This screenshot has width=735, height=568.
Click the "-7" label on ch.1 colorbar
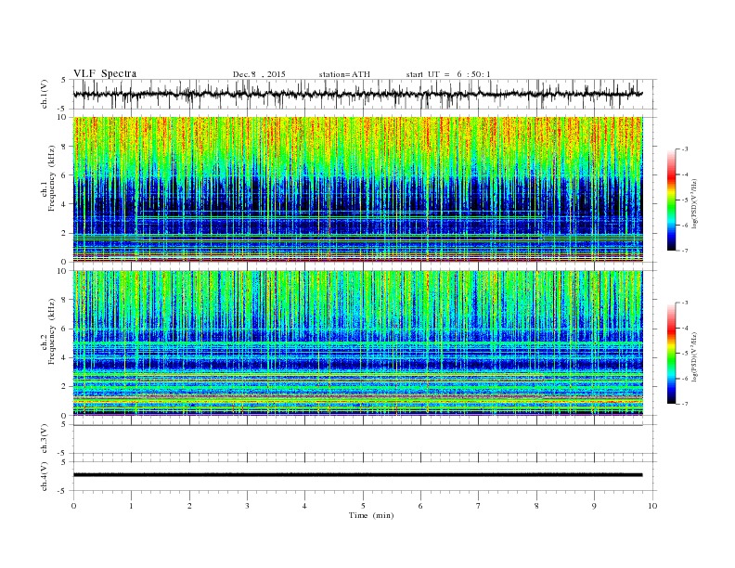click(x=685, y=251)
